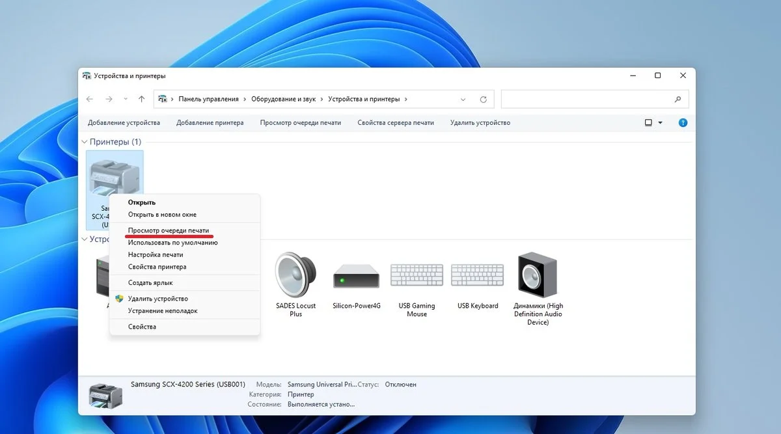Image resolution: width=781 pixels, height=434 pixels.
Task: Click Удалить устройство toolbar button
Action: pyautogui.click(x=480, y=122)
